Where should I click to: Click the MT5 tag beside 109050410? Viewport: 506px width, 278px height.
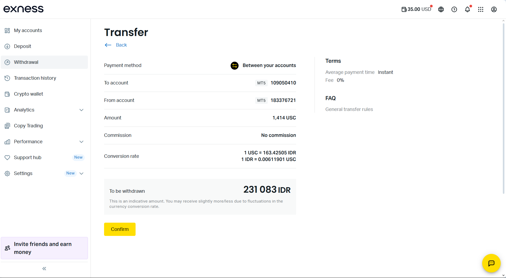point(261,83)
